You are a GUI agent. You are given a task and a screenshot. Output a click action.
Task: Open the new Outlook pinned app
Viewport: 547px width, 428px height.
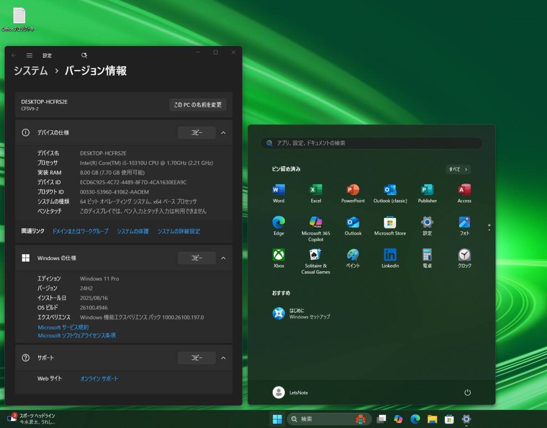click(353, 226)
